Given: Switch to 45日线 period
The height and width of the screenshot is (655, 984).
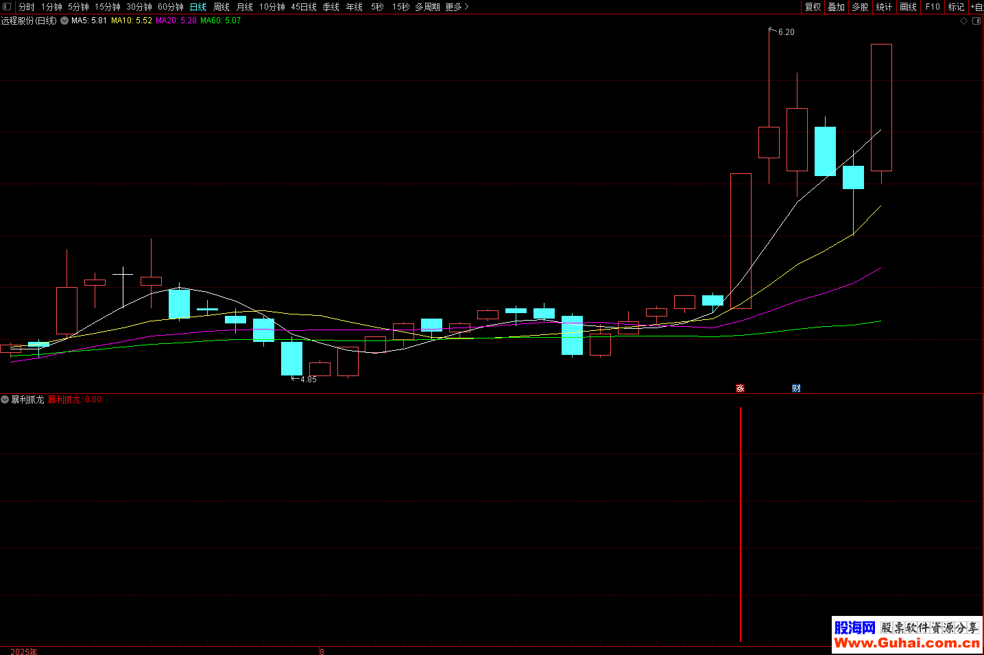Looking at the screenshot, I should (x=304, y=7).
